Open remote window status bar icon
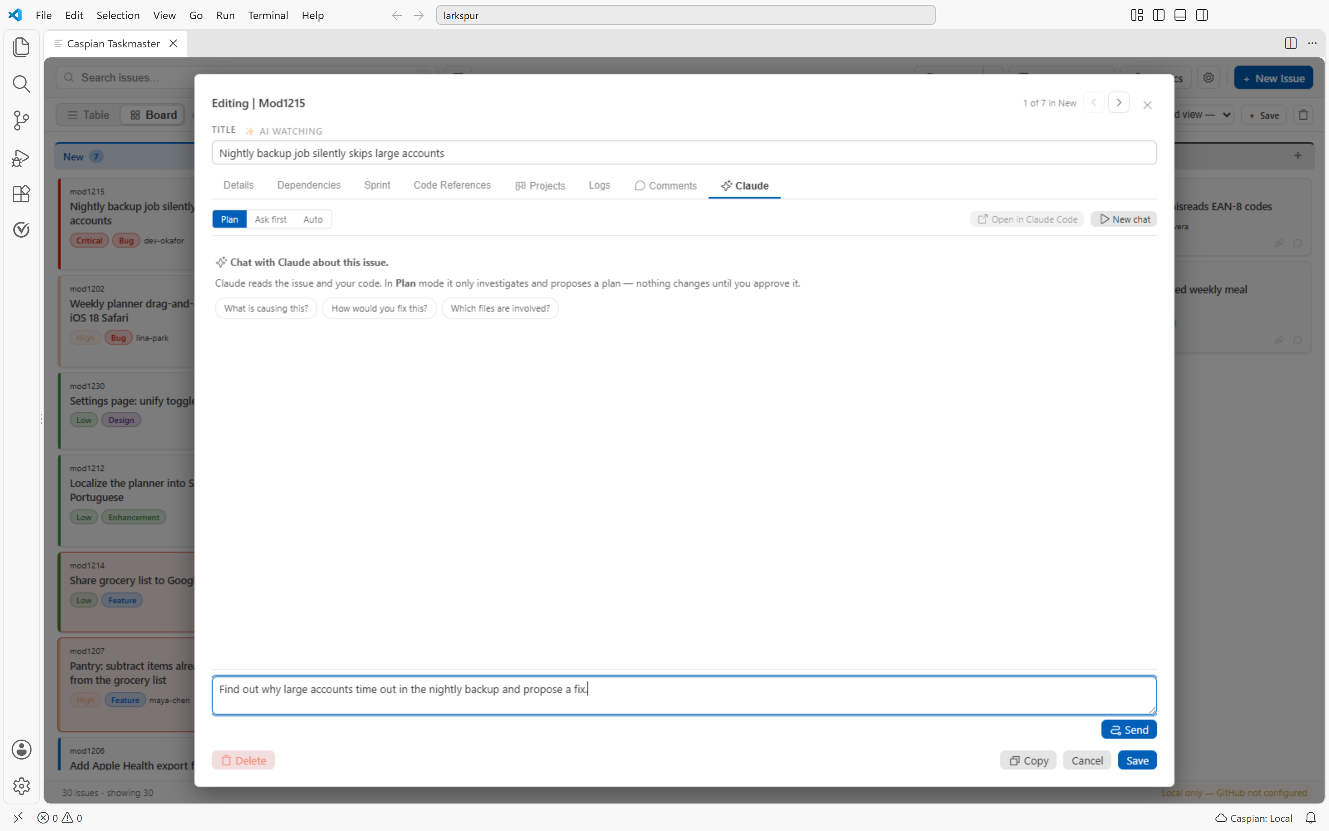Viewport: 1329px width, 831px height. pos(18,818)
